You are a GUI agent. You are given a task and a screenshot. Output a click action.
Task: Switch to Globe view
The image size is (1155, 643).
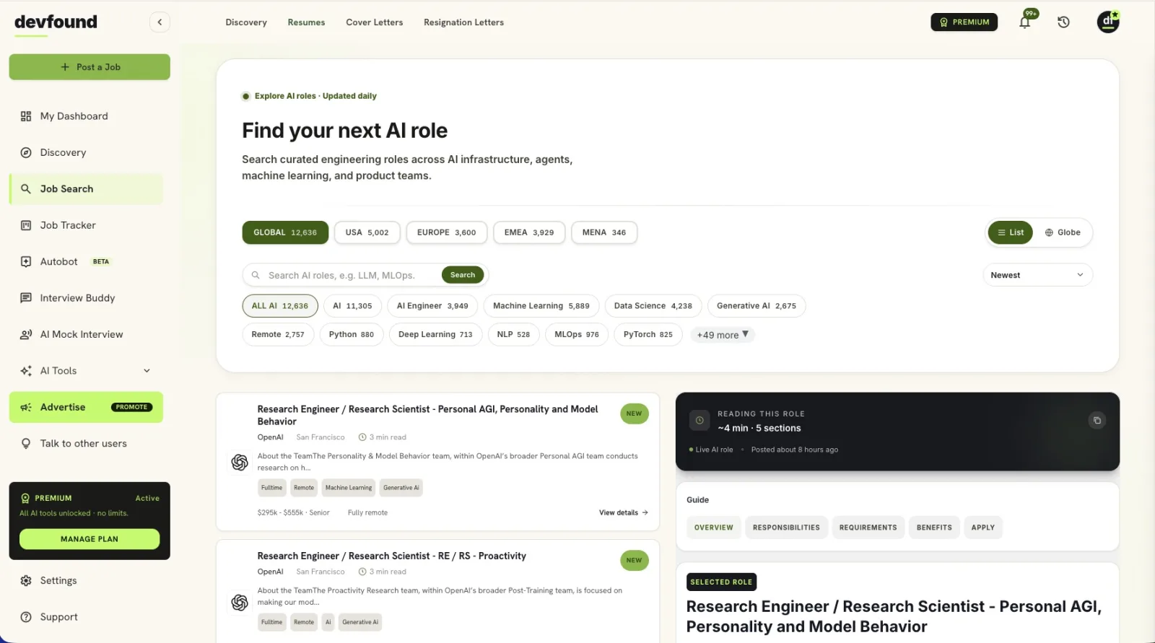click(x=1063, y=232)
